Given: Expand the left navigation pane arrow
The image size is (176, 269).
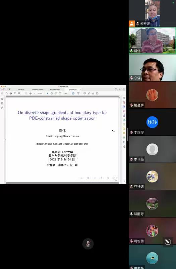Looking at the screenshot, I should click(5, 140).
